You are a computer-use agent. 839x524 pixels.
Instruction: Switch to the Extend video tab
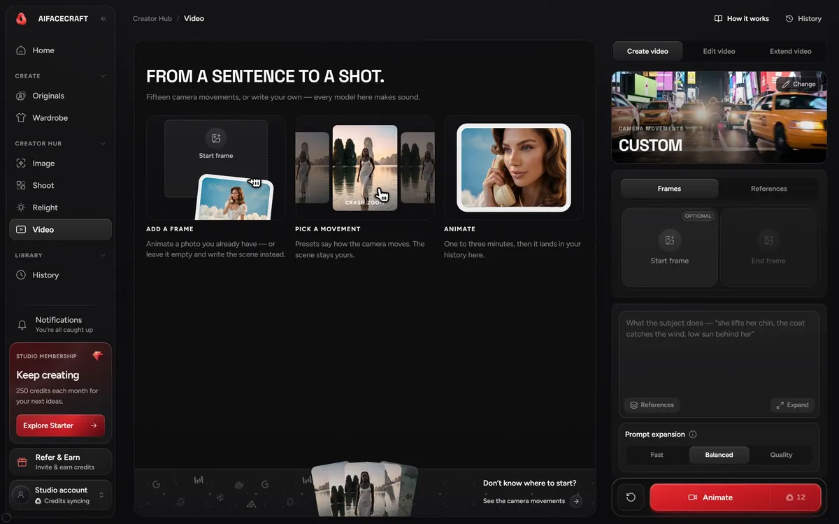point(790,51)
